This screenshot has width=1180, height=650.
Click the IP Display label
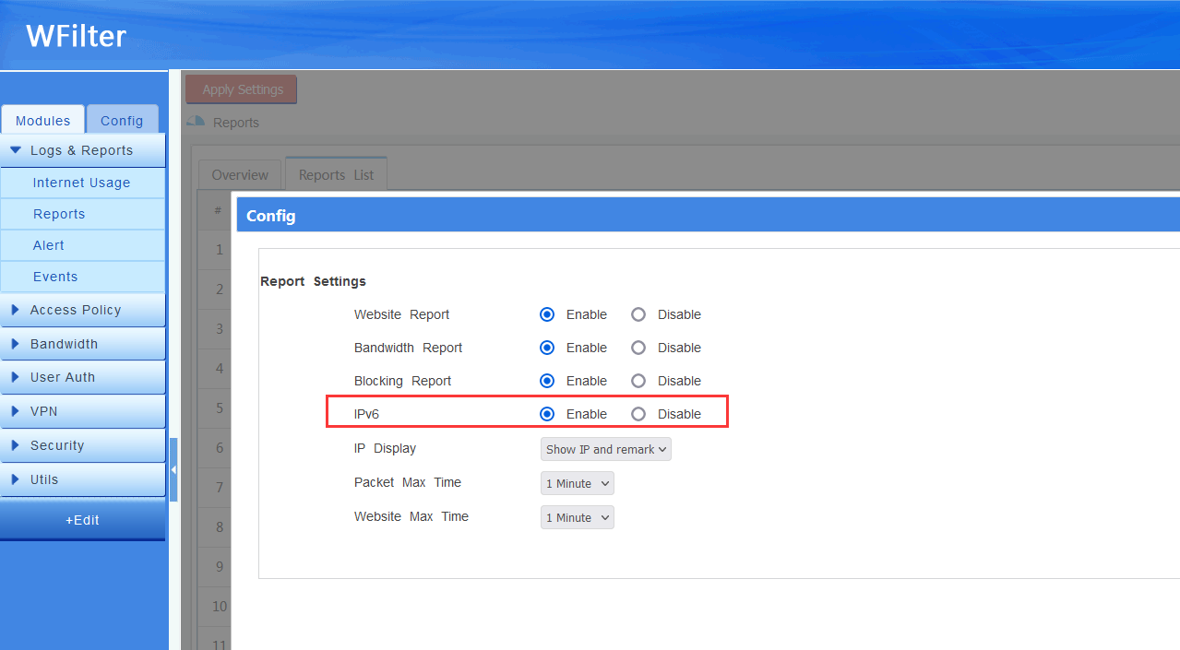(x=385, y=448)
